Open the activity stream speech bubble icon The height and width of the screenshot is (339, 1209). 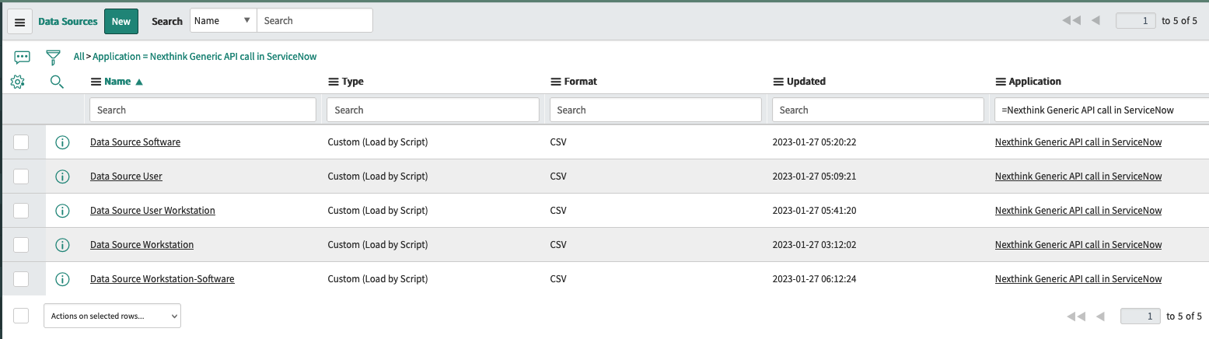point(22,57)
